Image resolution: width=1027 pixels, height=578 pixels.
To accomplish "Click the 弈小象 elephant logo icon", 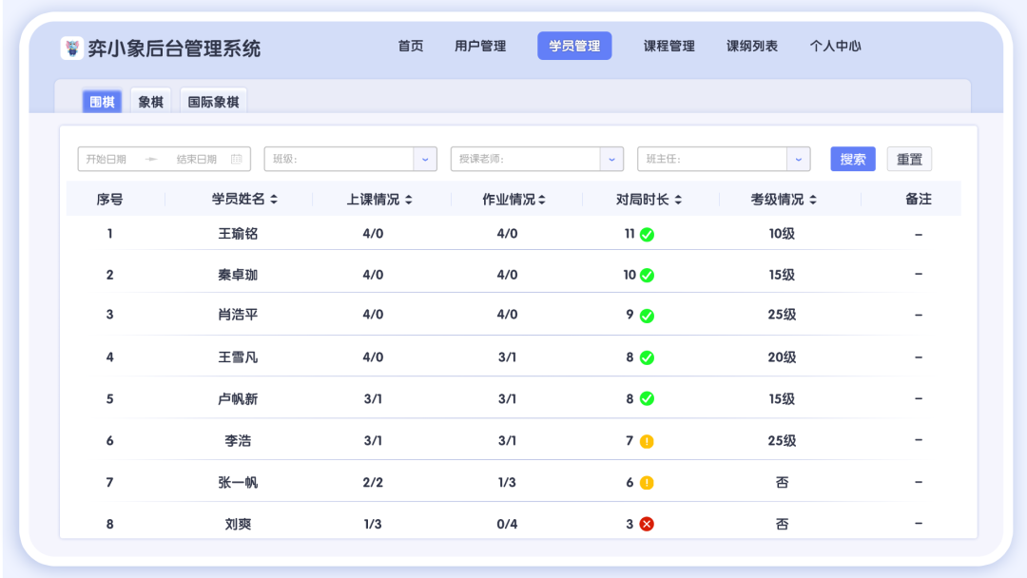I will [x=72, y=48].
